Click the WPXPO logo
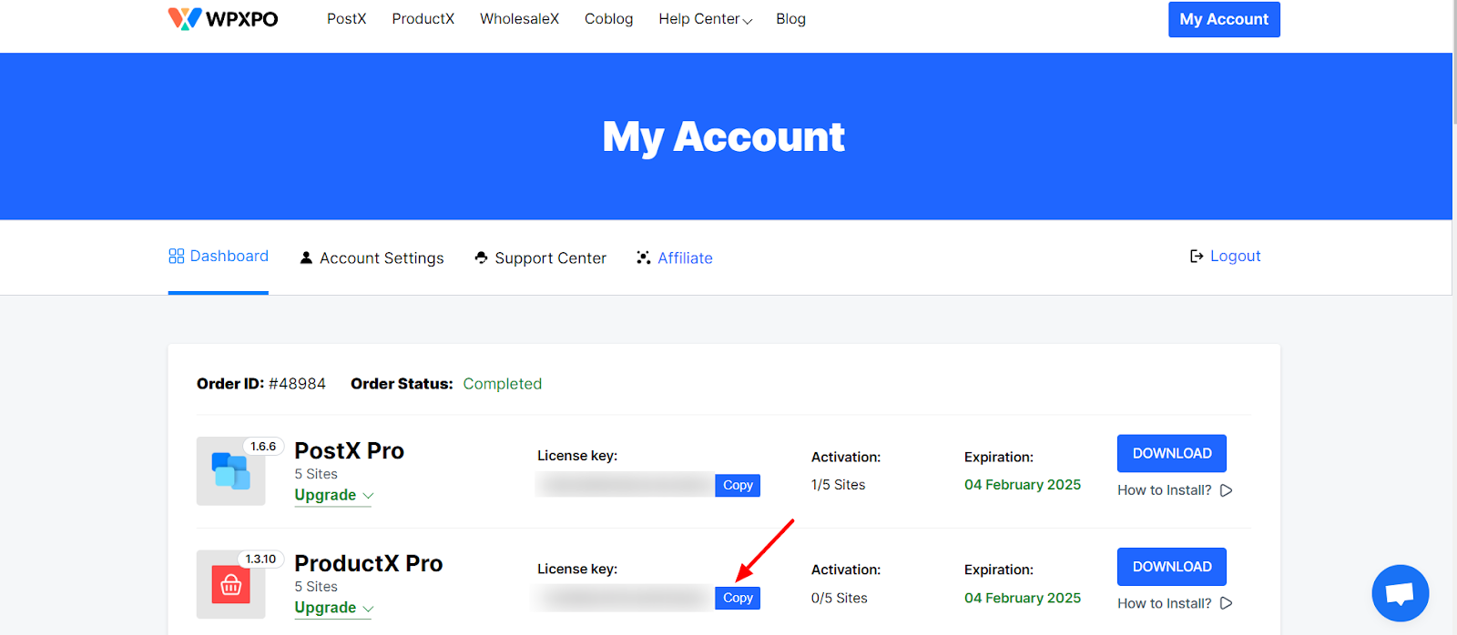1457x635 pixels. 223,18
